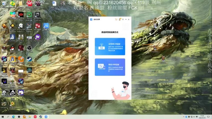Choose the wireless Wi-Fi screen mirroring option
The height and width of the screenshot is (119, 212).
110,47
